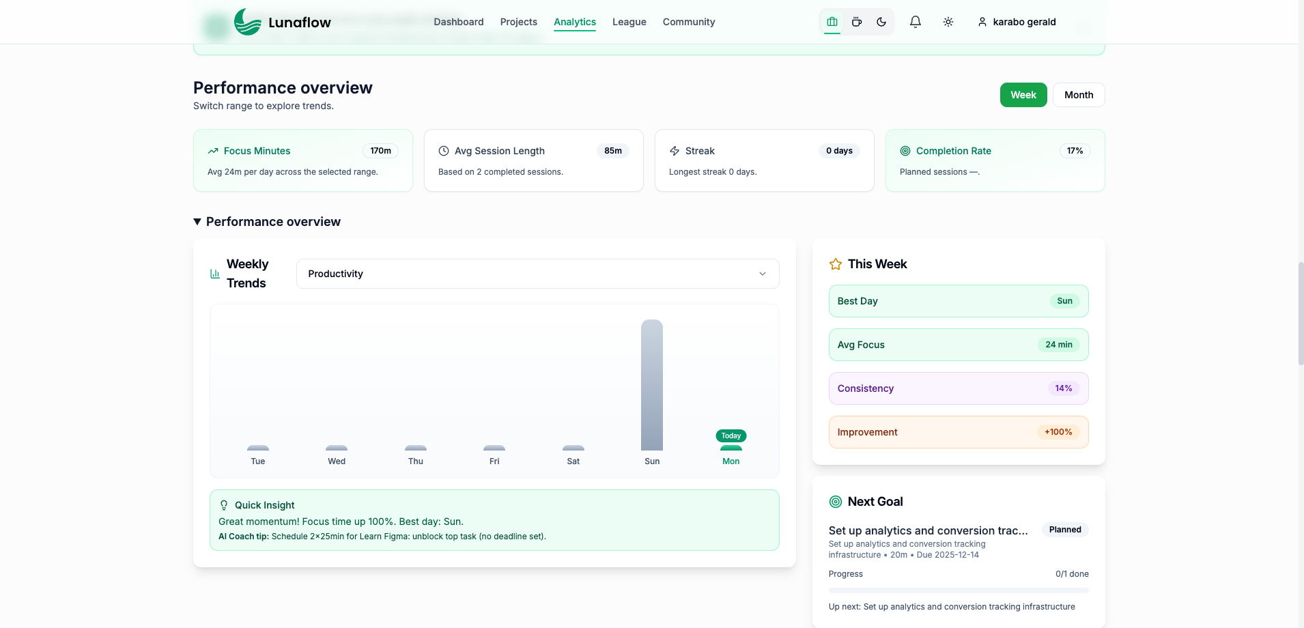
Task: Toggle the Streak lightning card icon
Action: click(674, 151)
